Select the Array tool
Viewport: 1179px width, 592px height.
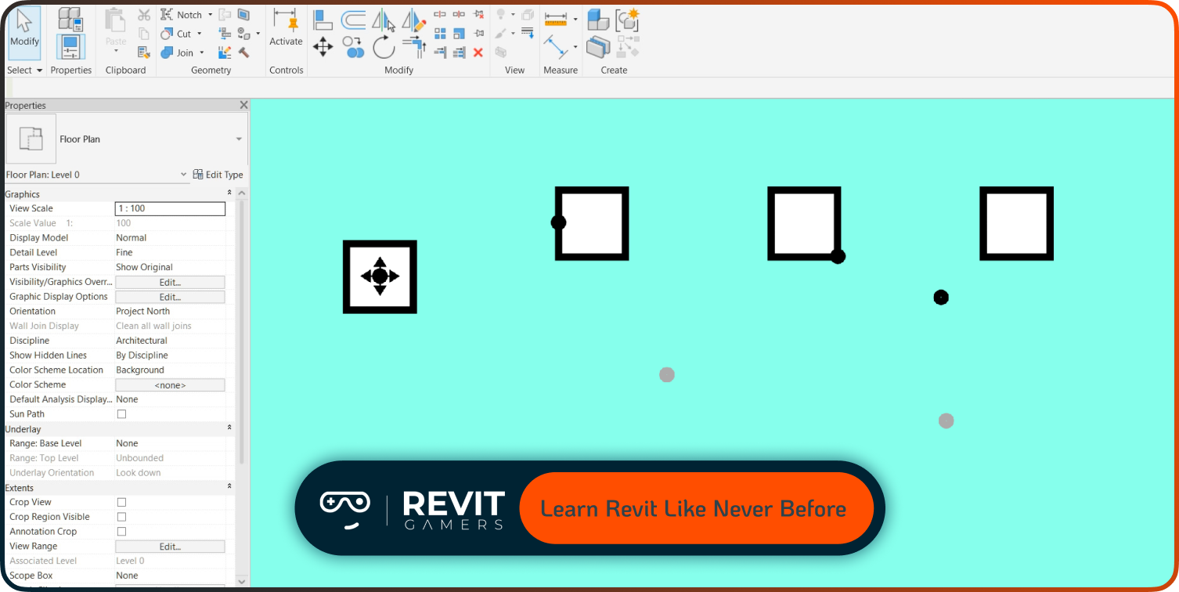point(440,33)
